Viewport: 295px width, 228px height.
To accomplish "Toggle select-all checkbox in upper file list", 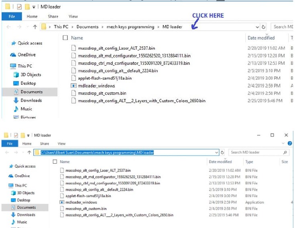I will point(65,38).
